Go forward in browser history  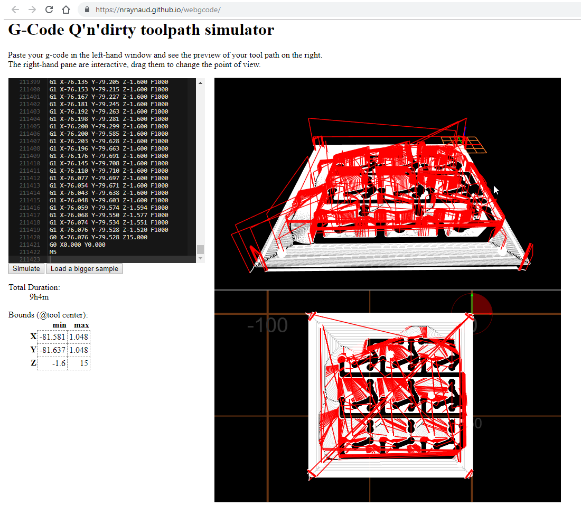pos(31,9)
